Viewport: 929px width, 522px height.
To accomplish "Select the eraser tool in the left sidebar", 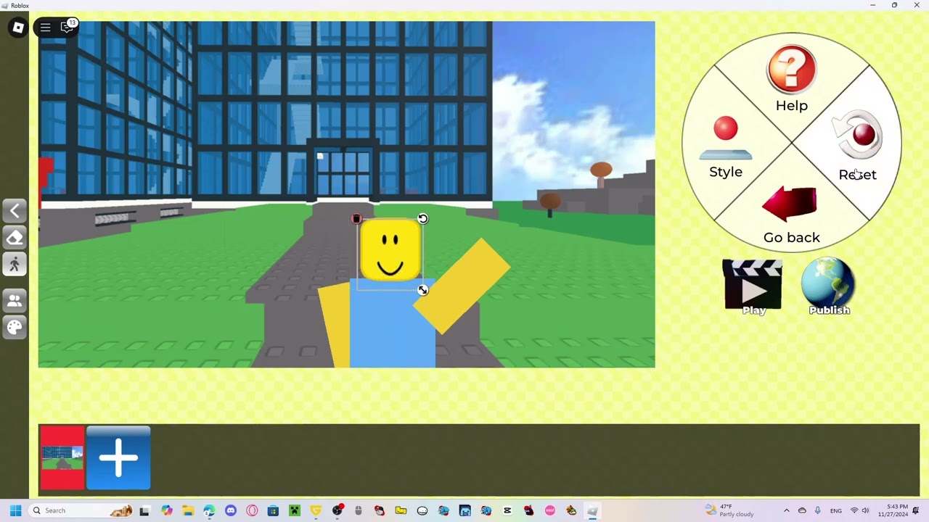I will tap(15, 238).
